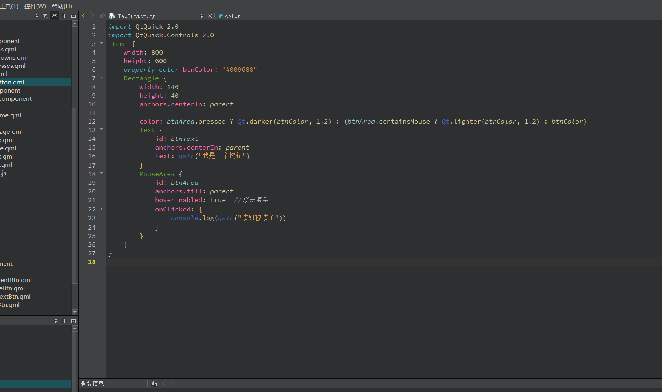The height and width of the screenshot is (392, 662).
Task: Click the word Rectangle on line 7
Action: (141, 78)
